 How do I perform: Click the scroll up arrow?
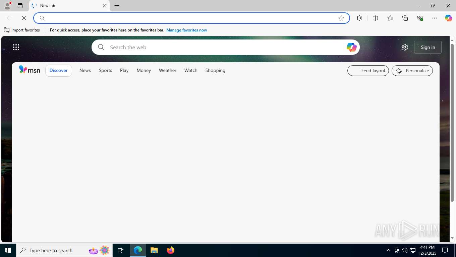[x=452, y=40]
